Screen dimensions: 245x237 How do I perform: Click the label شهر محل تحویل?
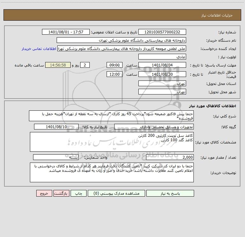click(x=222, y=92)
